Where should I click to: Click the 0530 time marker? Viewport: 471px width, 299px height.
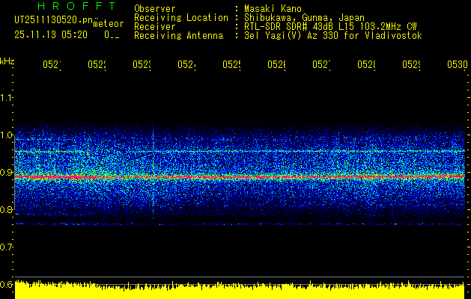(458, 64)
